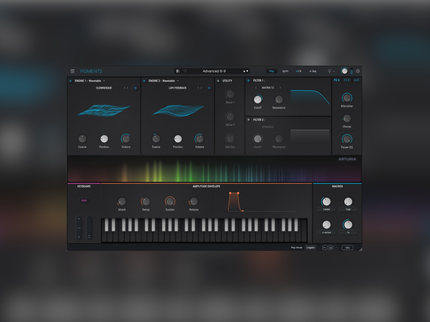Click the Param EQ effect knob
The image size is (430, 322).
(347, 139)
